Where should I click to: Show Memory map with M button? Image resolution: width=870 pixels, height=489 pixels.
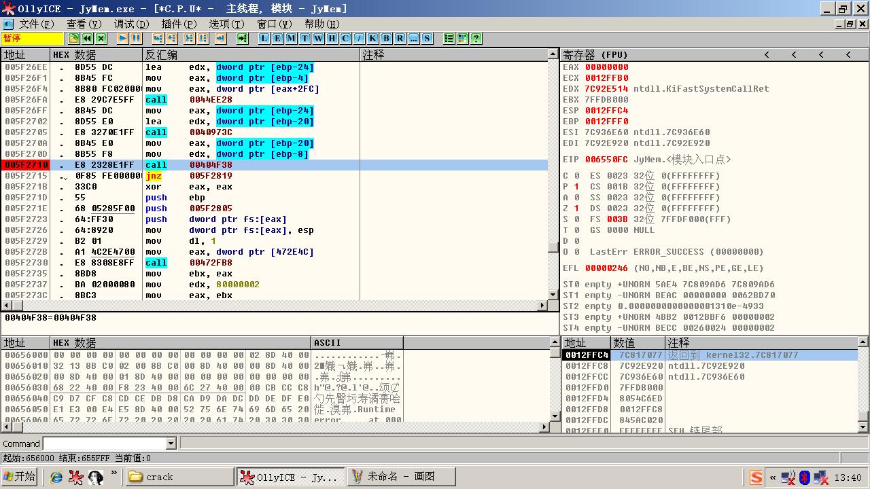click(291, 39)
